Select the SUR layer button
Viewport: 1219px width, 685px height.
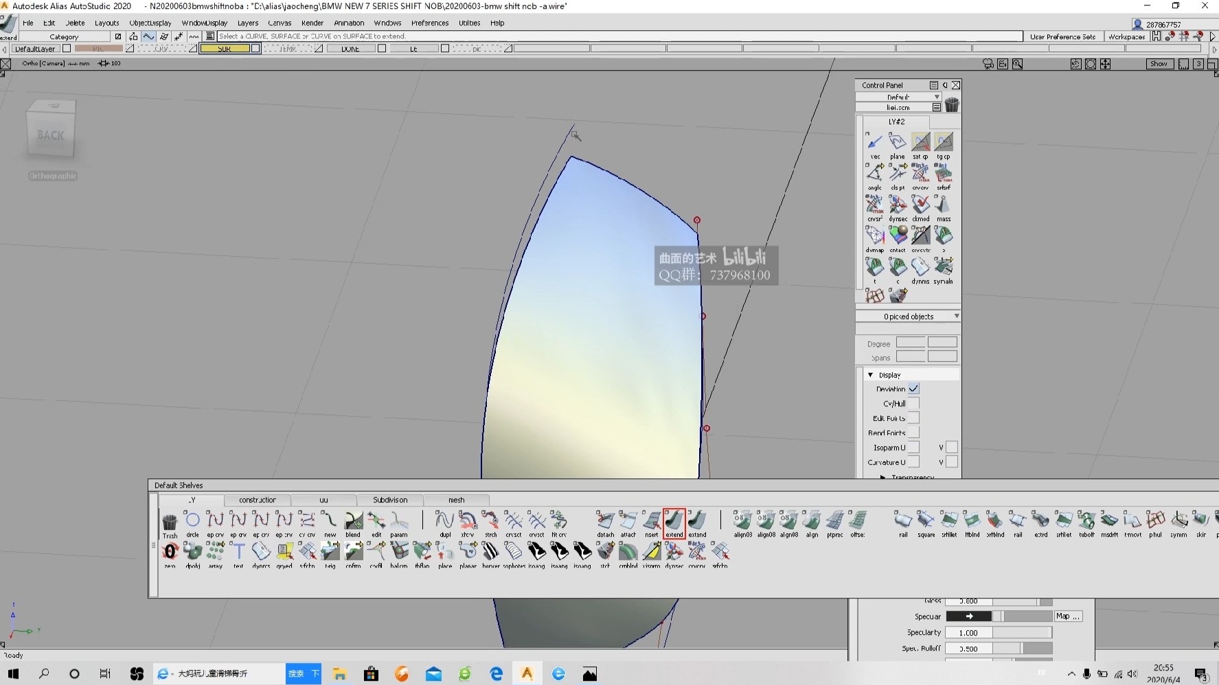[225, 49]
